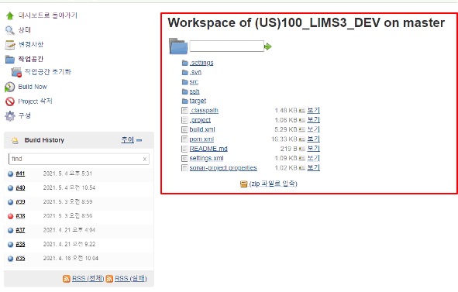Image resolution: width=458 pixels, height=292 pixels.
Task: Open the .classpath file link
Action: (x=204, y=111)
